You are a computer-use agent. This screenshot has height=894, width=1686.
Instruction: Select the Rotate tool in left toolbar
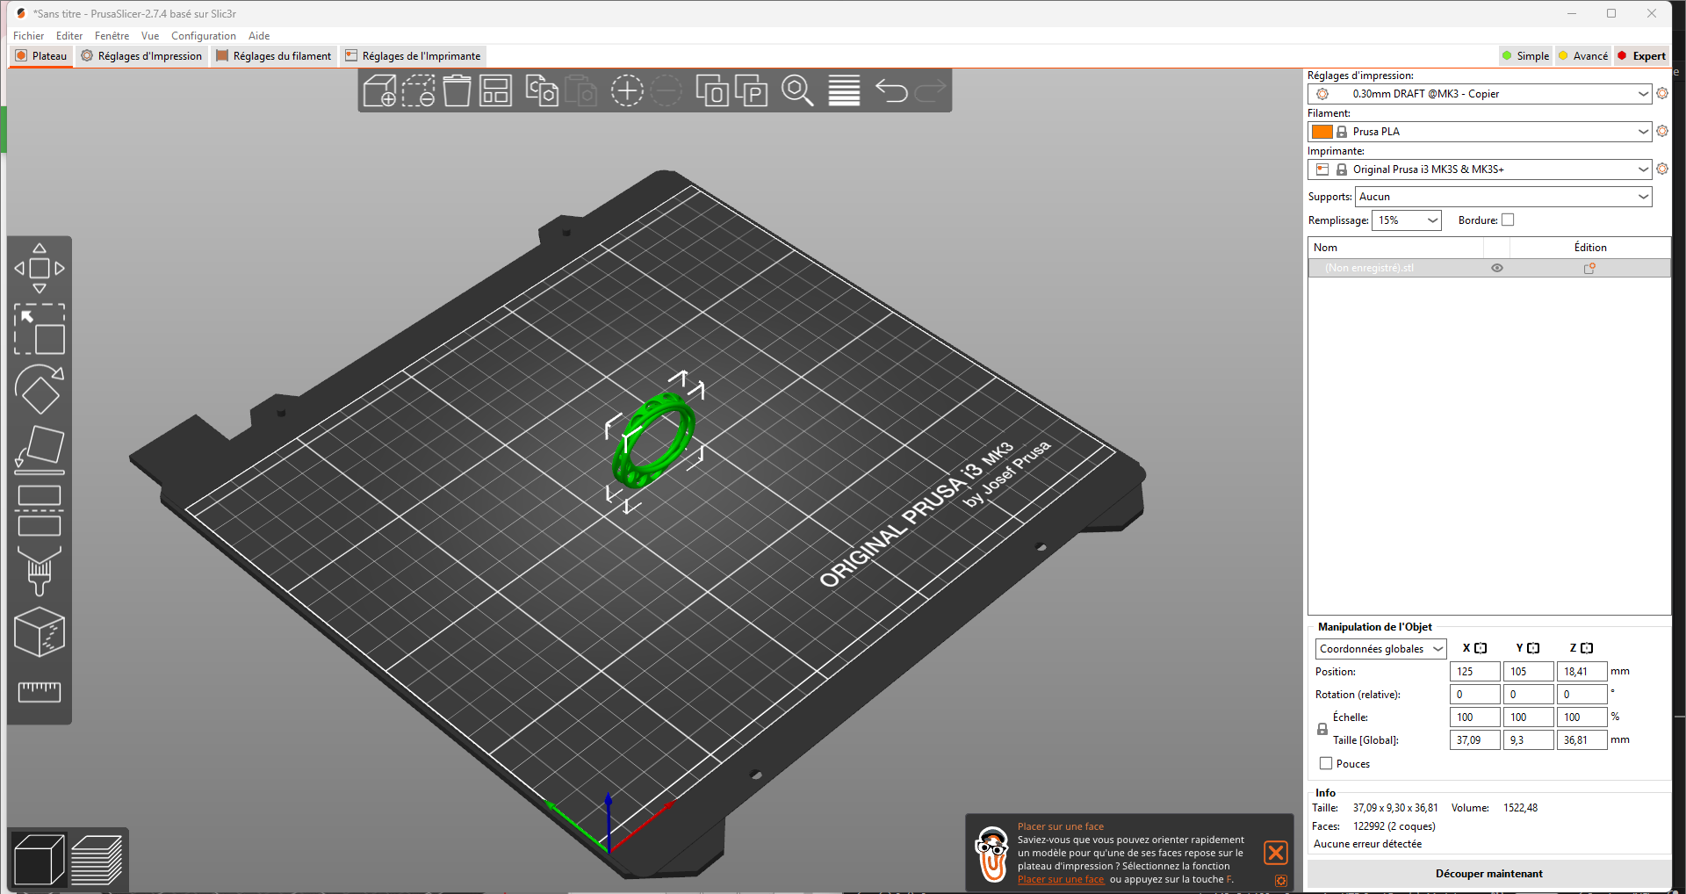(40, 389)
